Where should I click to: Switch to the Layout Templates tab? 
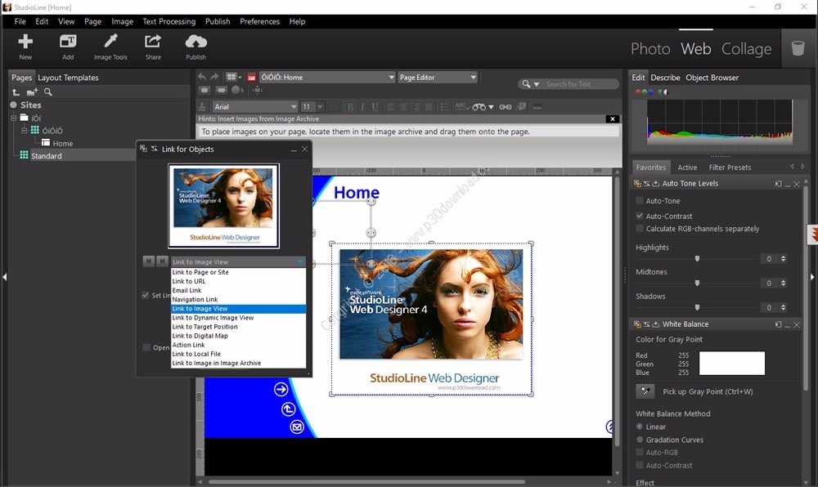point(68,78)
